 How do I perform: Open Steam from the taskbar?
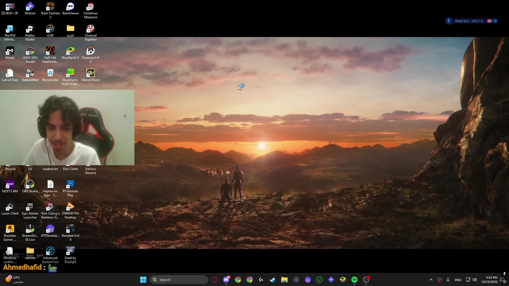coord(273,280)
